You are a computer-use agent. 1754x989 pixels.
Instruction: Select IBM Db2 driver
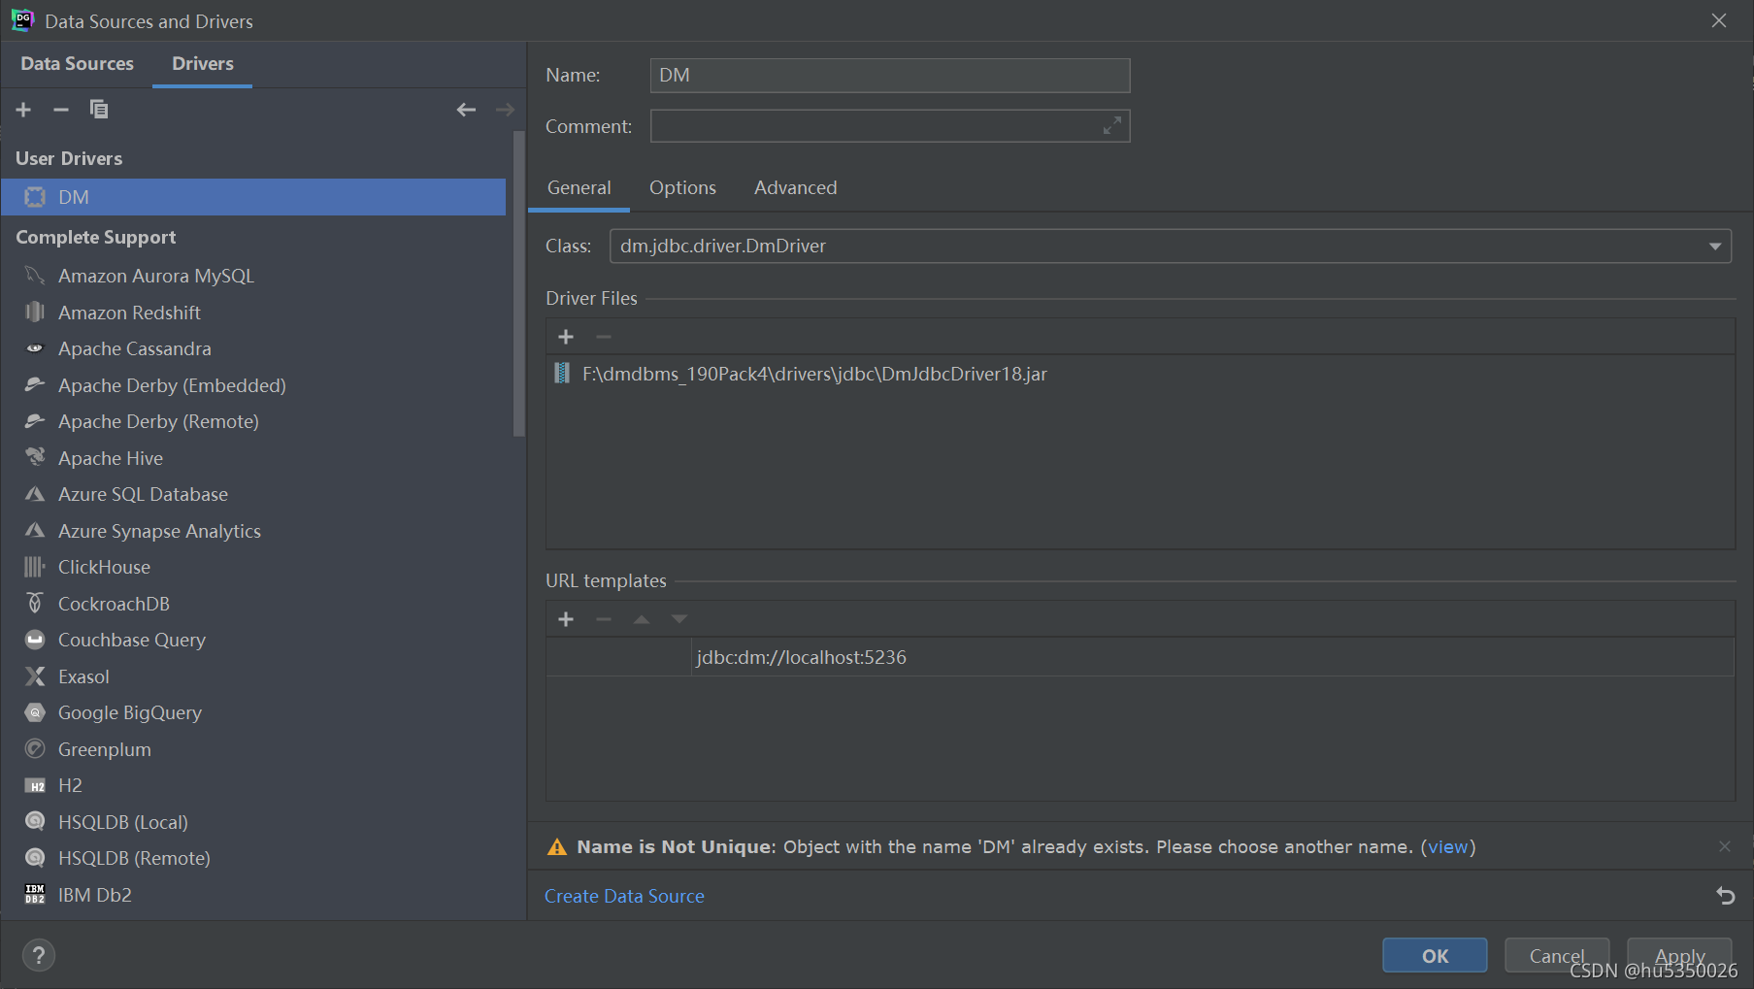[253, 895]
